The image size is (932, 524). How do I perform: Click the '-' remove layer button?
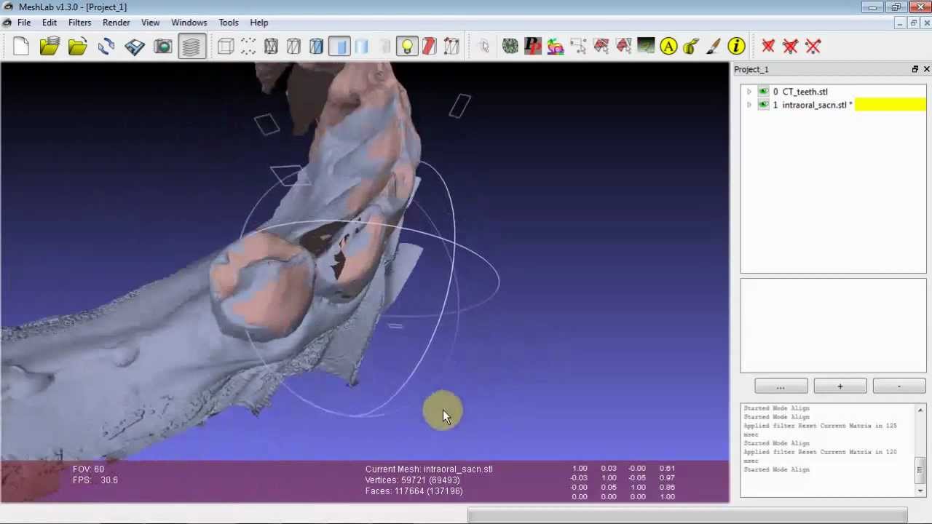pos(899,386)
